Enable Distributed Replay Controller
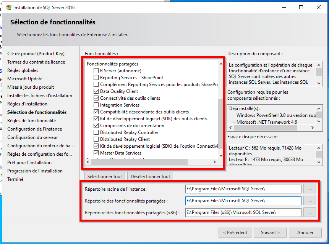The width and height of the screenshot is (329, 244). click(96, 132)
